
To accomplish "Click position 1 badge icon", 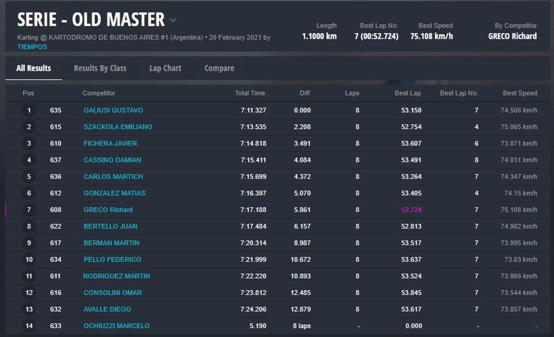I will coord(29,110).
